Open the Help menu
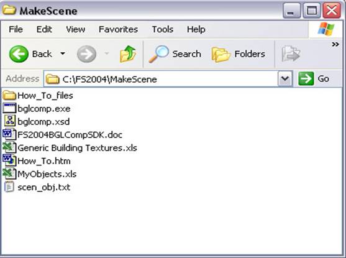The height and width of the screenshot is (258, 346). 196,29
